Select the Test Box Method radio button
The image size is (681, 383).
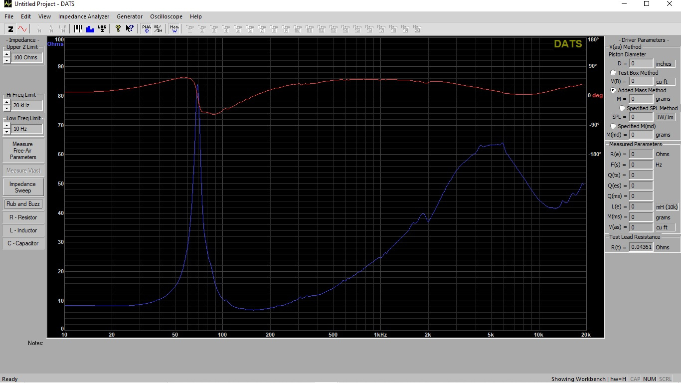tap(613, 73)
